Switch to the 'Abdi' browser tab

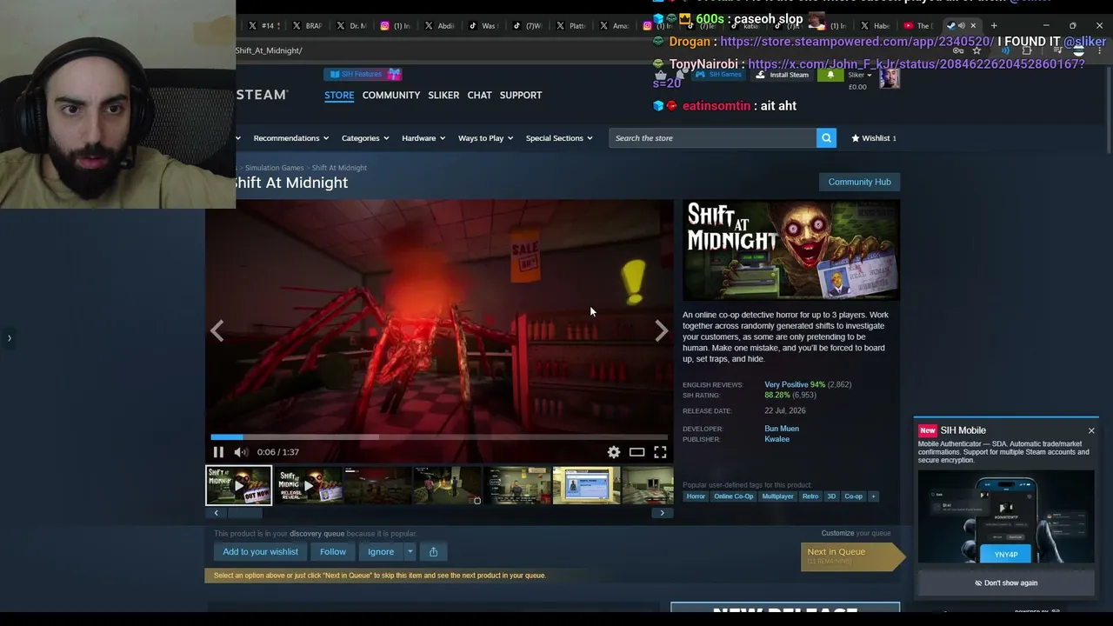pos(438,25)
